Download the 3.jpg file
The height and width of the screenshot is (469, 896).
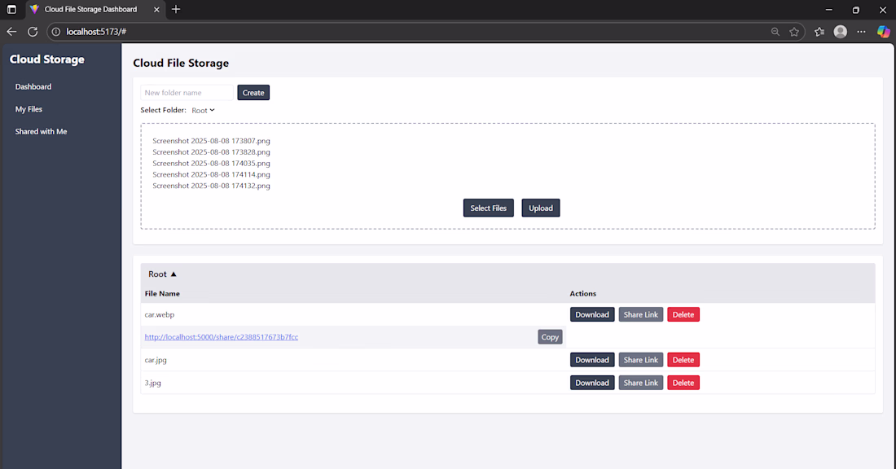tap(592, 383)
